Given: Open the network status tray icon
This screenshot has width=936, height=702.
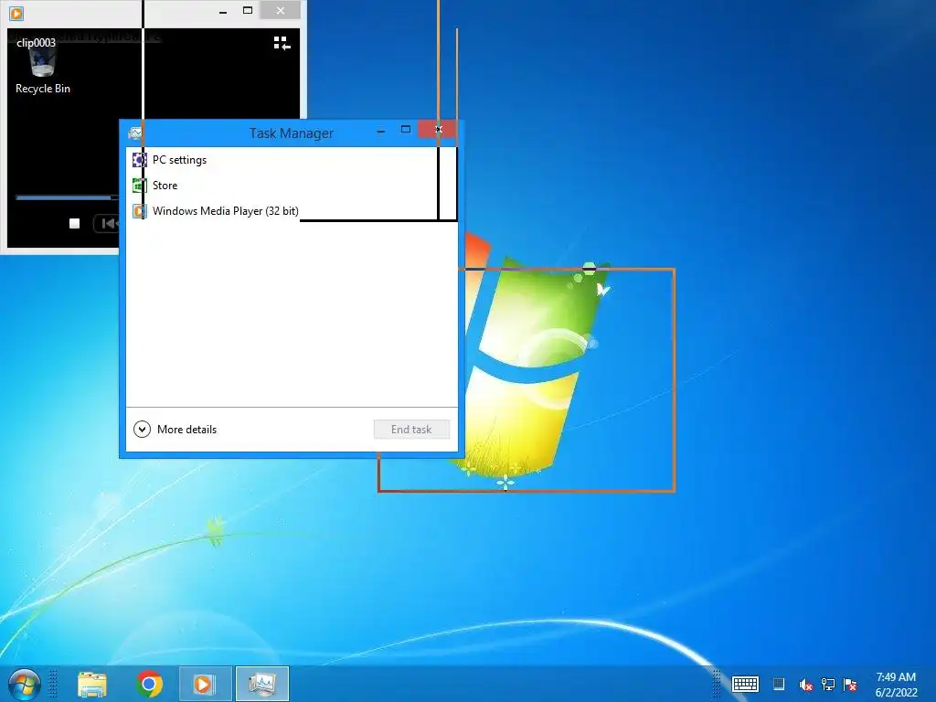Looking at the screenshot, I should coord(828,685).
